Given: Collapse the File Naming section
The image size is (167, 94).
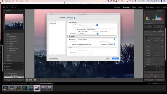Looking at the screenshot, I should pyautogui.click(x=68, y=37).
